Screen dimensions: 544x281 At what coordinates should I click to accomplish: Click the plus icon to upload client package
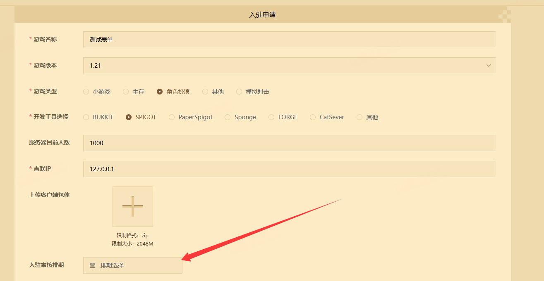click(x=132, y=206)
